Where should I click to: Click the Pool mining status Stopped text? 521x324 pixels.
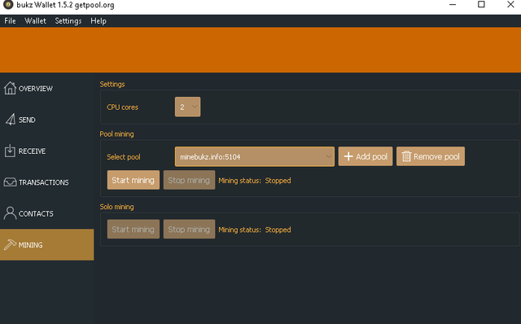[x=278, y=181]
